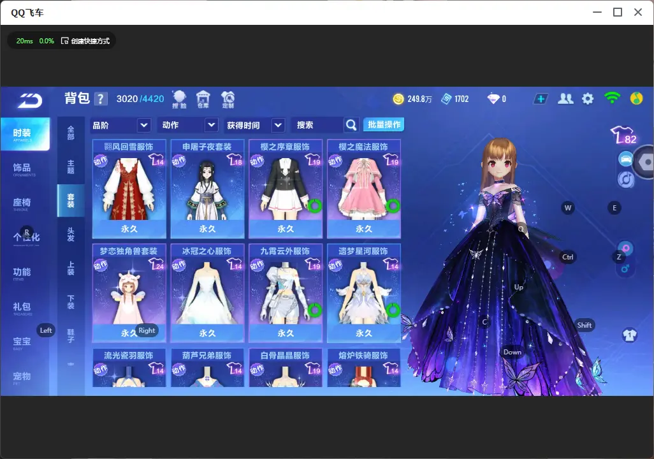Toggle green circle on 九霄云外服饰
Viewport: 654px width, 459px height.
click(x=315, y=310)
